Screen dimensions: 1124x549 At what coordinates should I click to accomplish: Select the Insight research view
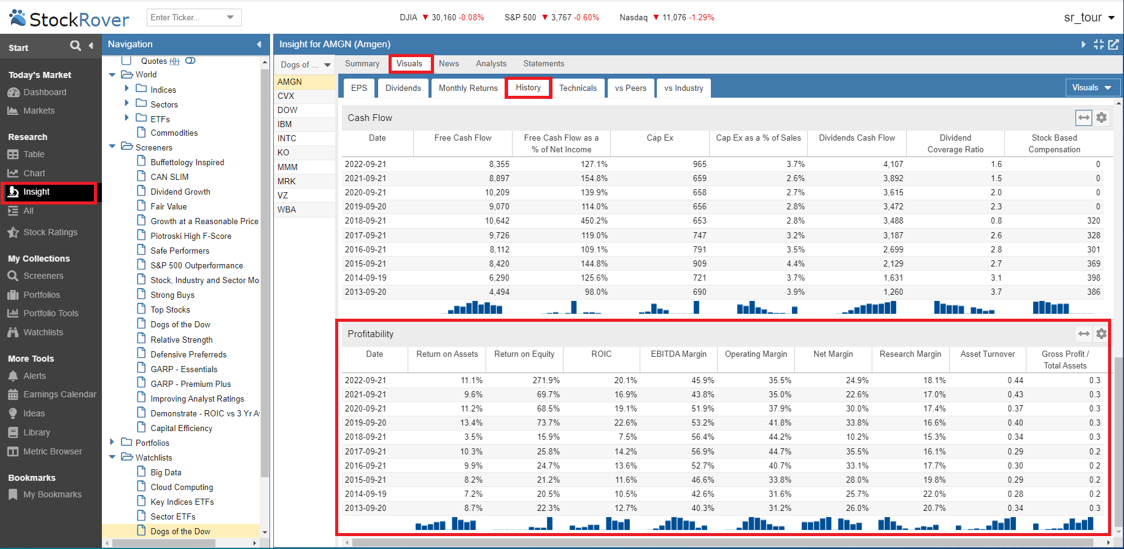(49, 192)
